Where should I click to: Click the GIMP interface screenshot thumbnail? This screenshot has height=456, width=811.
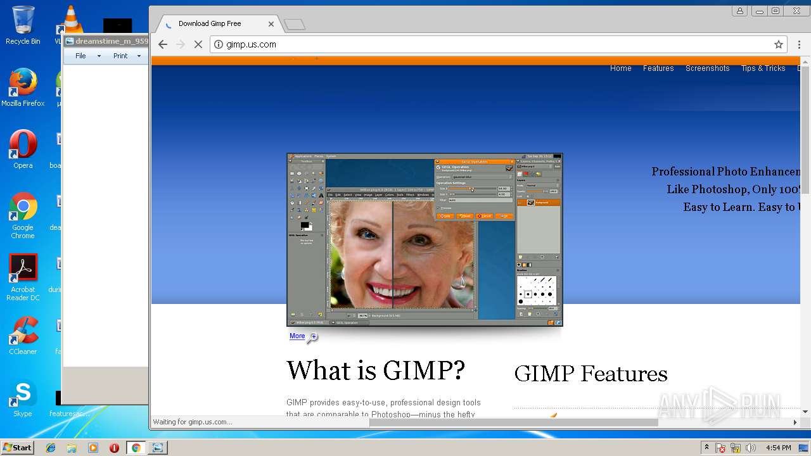[425, 239]
